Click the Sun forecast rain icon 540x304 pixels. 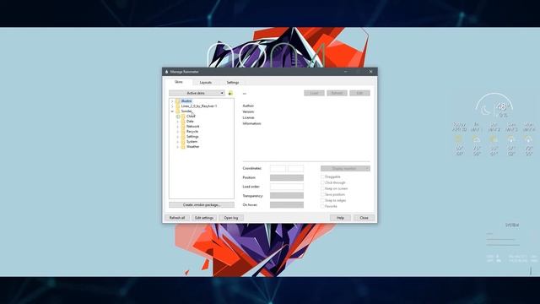click(x=511, y=138)
